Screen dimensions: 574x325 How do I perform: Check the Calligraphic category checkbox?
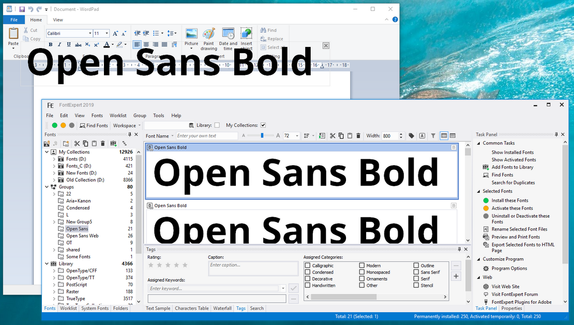point(308,266)
